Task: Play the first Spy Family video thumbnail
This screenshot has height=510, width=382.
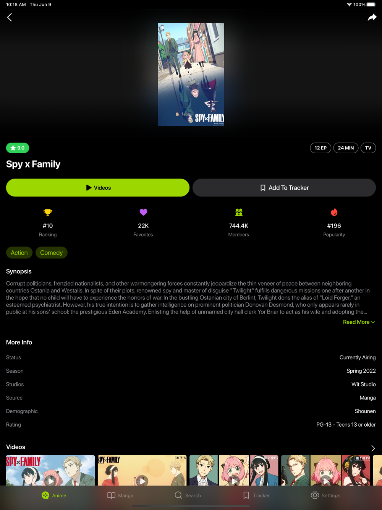Action: tap(50, 471)
